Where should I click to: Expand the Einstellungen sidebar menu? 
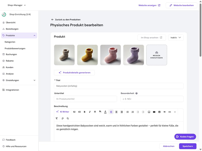pos(34,80)
